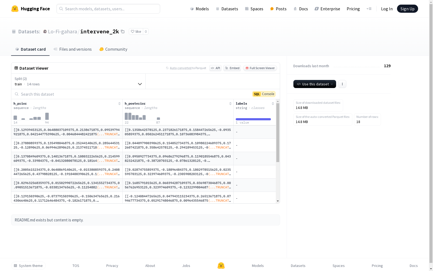Focus the search models, datasets, users field
The width and height of the screenshot is (433, 271).
pyautogui.click(x=108, y=9)
